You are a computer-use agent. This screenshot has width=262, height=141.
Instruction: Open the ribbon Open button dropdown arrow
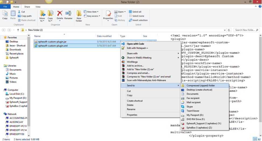tap(125, 12)
